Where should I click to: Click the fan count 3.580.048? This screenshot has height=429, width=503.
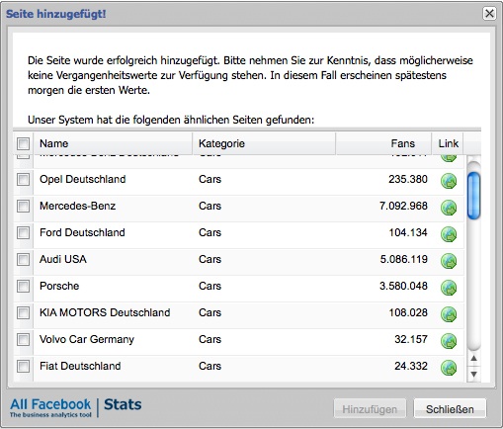tap(403, 286)
